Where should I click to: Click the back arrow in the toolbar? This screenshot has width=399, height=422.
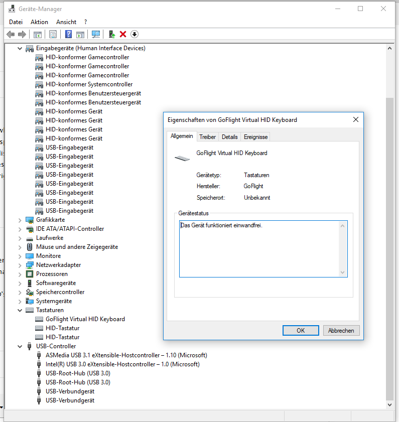pyautogui.click(x=11, y=34)
